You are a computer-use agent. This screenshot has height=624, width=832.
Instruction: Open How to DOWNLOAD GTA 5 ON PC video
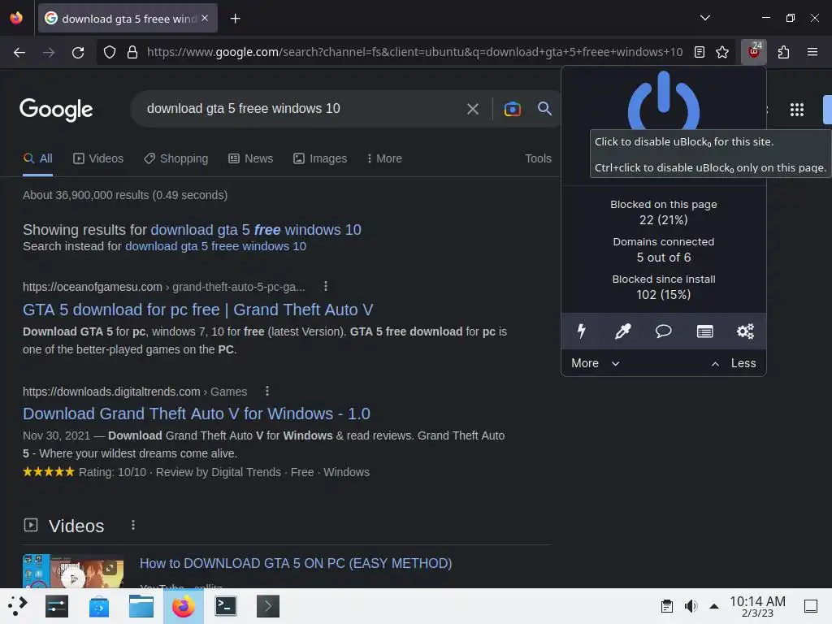(296, 563)
